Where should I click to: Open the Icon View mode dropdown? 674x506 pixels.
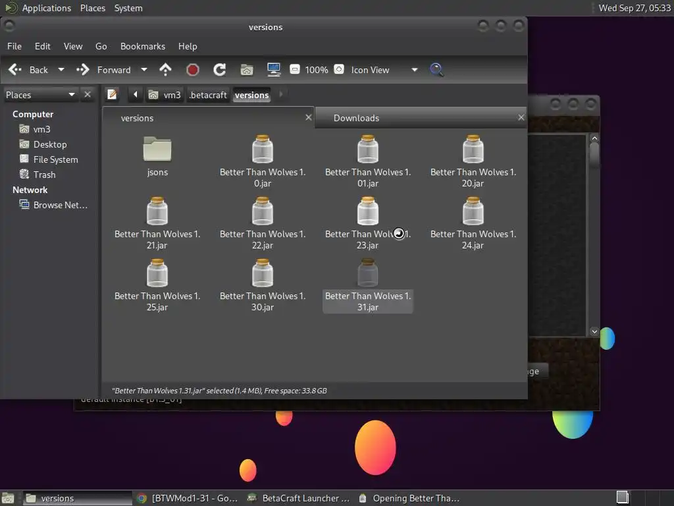(384, 70)
